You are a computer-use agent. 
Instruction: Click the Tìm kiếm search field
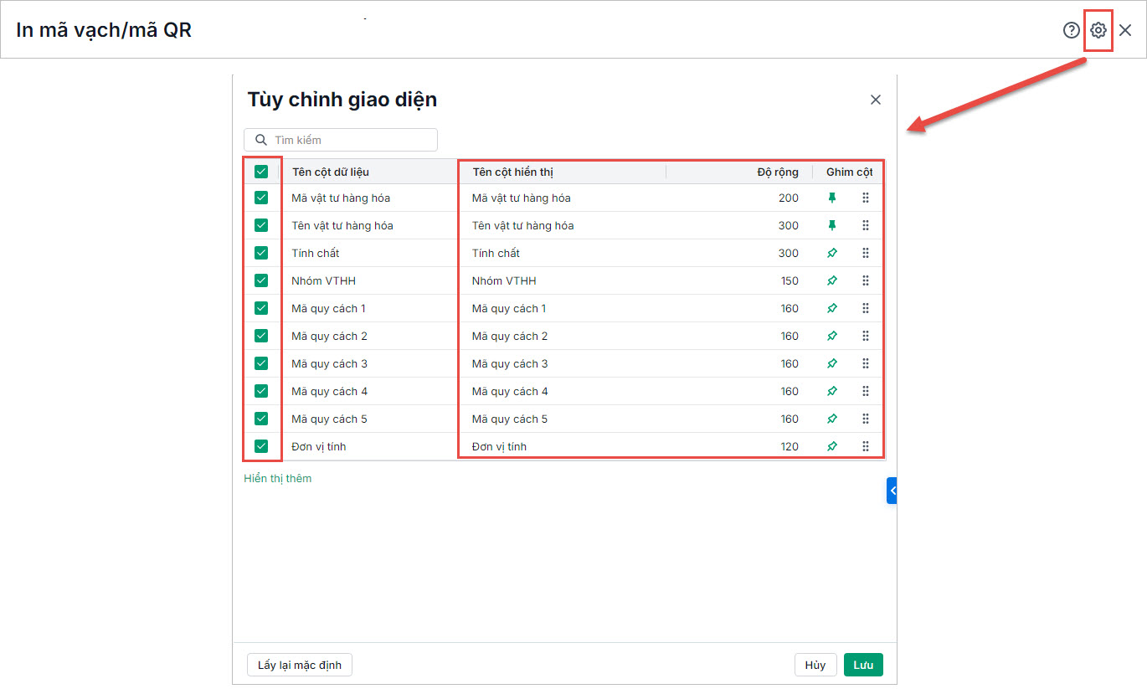pos(341,140)
